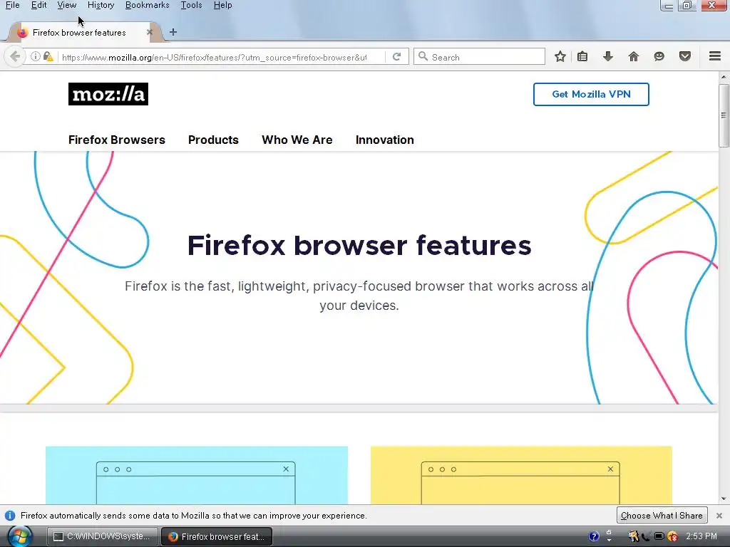Bookmark this page with the star icon
The width and height of the screenshot is (730, 547).
coord(560,57)
